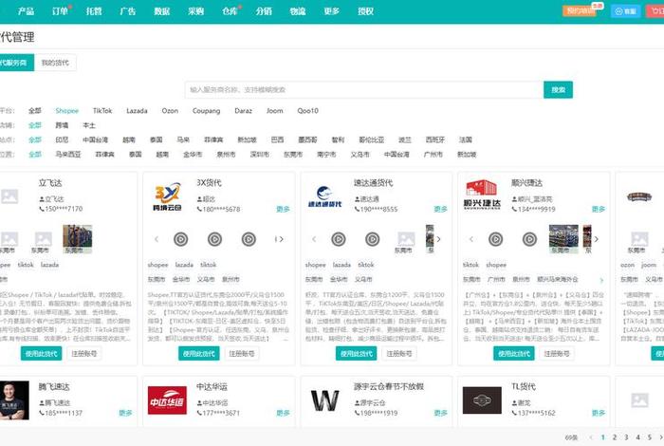
Task: Open the 更多 top menu
Action: point(332,11)
